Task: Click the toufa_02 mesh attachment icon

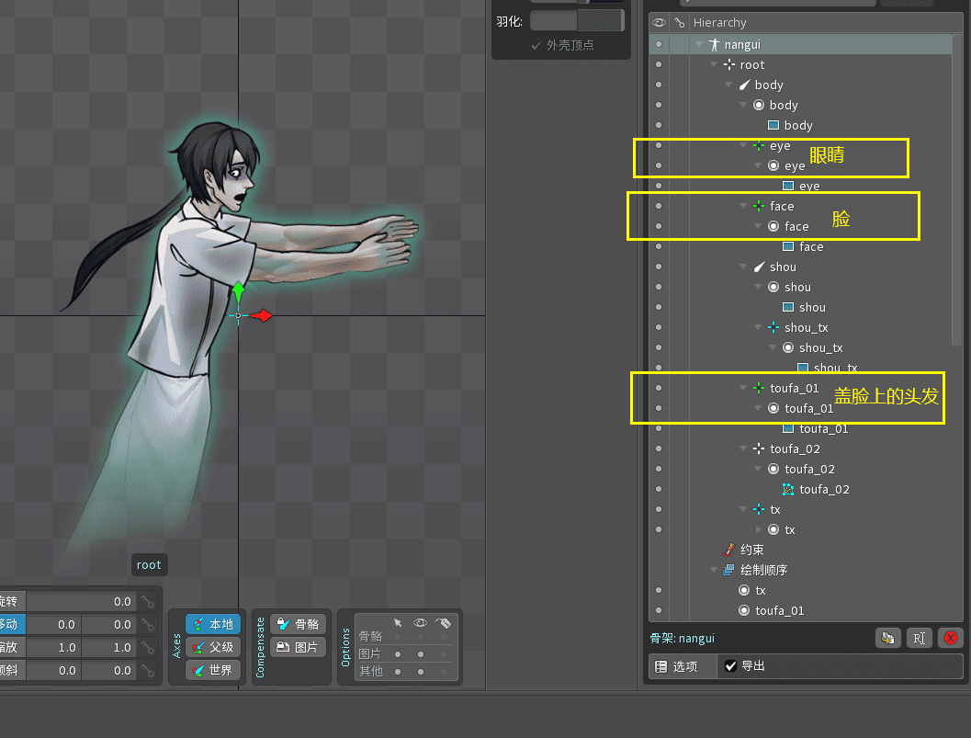Action: 787,489
